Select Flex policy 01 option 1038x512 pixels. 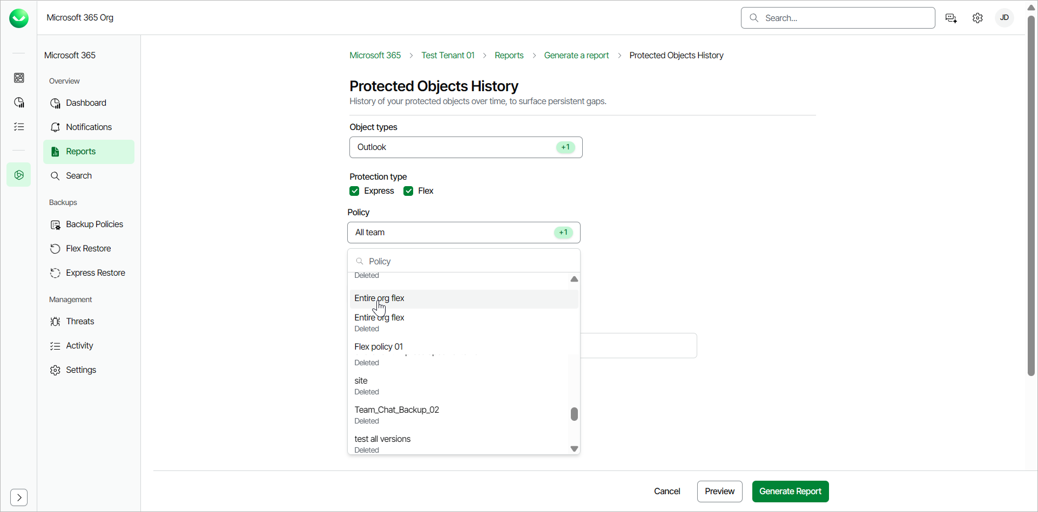pyautogui.click(x=464, y=347)
